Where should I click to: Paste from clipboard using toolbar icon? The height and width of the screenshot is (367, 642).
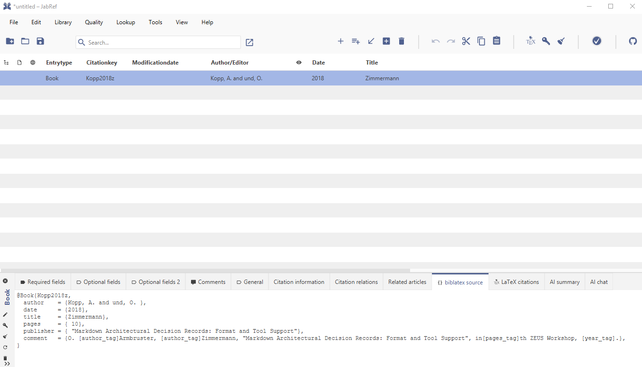pyautogui.click(x=497, y=41)
